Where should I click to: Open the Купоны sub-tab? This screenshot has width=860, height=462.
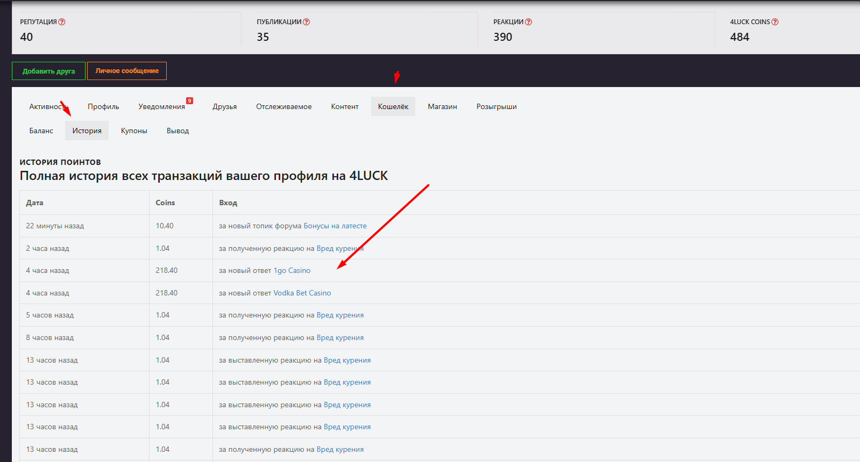point(134,131)
